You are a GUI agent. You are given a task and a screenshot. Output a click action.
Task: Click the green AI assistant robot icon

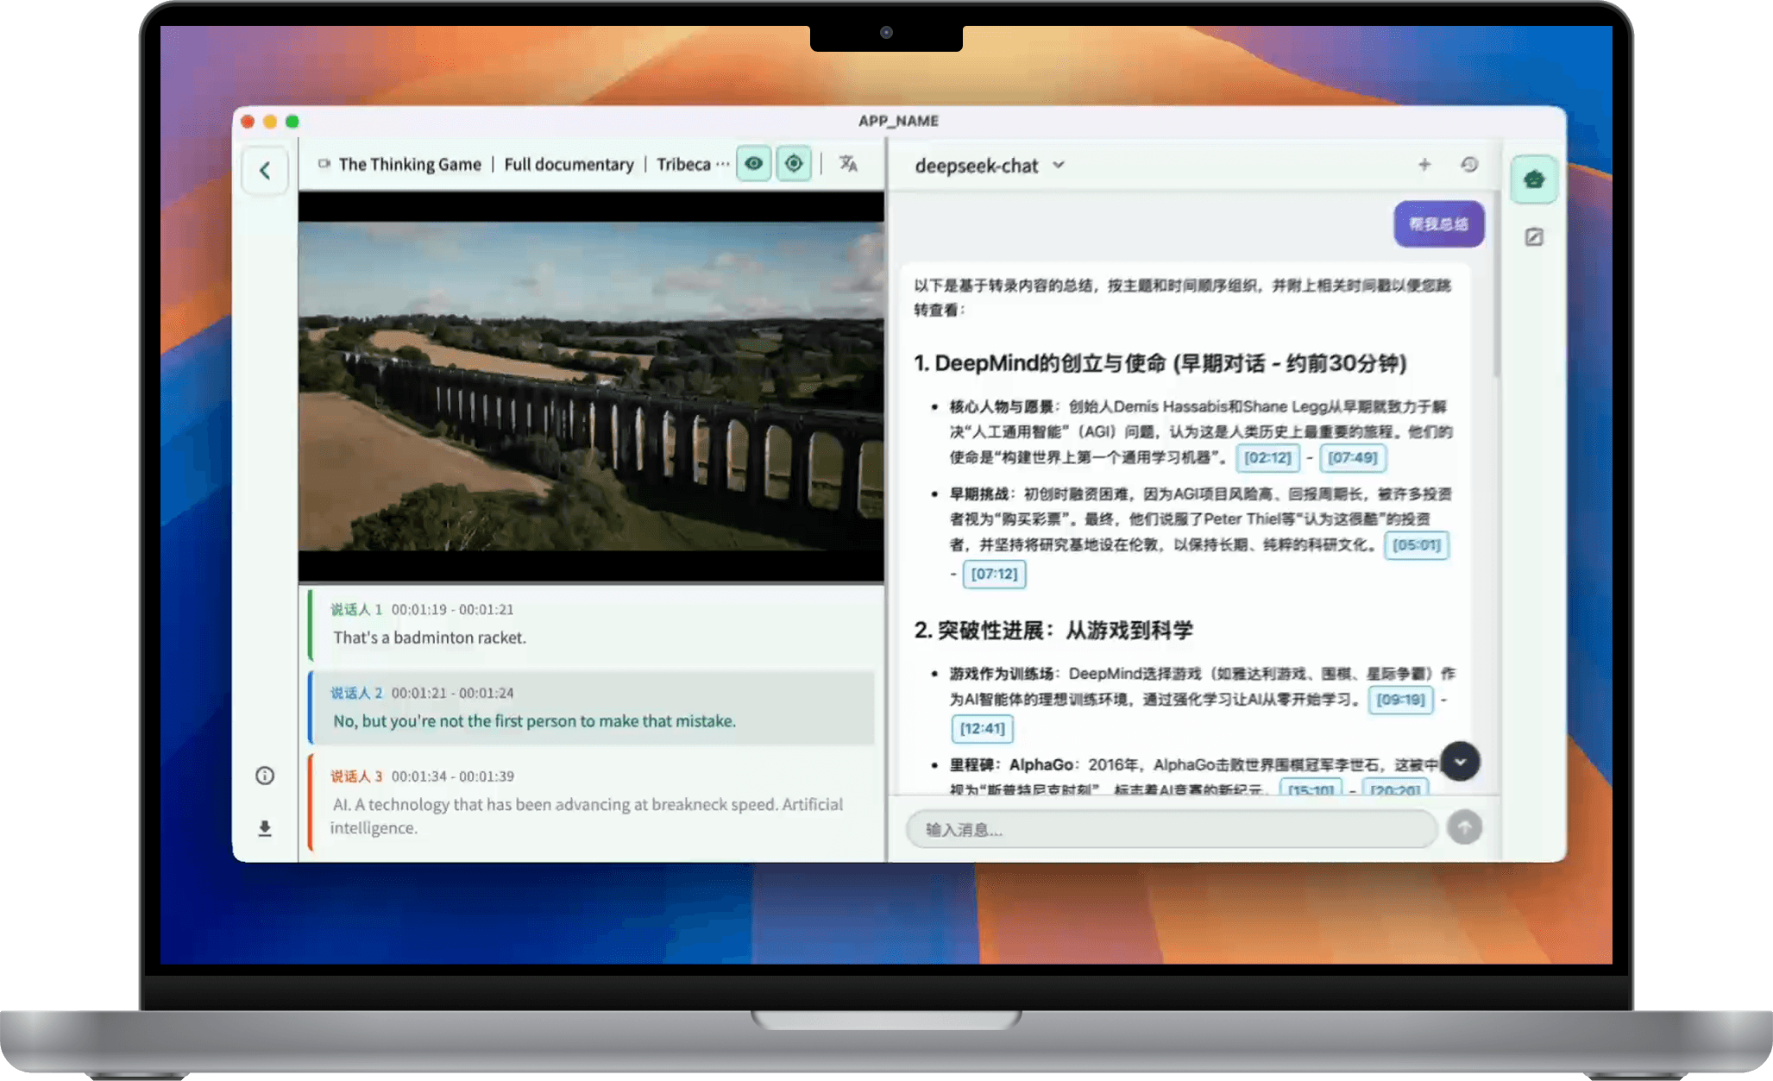coord(1533,179)
